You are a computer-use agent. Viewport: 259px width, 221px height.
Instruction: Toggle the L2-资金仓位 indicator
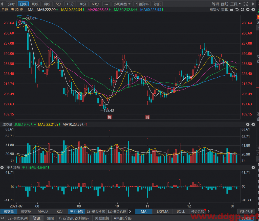pyautogui.click(x=117, y=211)
